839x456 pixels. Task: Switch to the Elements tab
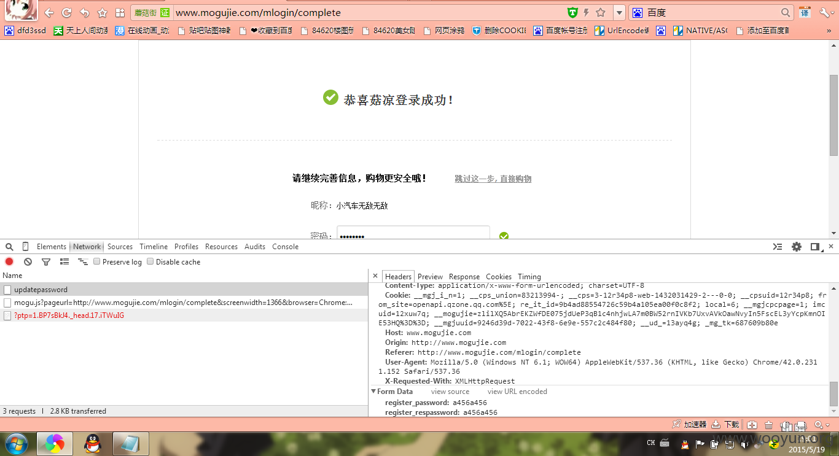point(52,247)
